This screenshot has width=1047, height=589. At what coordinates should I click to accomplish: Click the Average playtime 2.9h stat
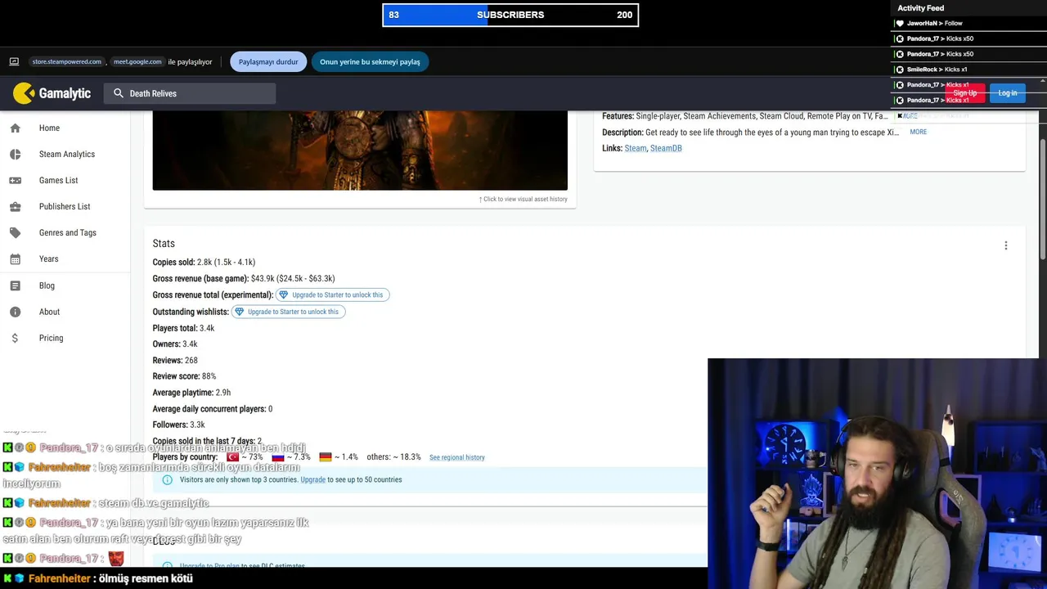pyautogui.click(x=191, y=393)
